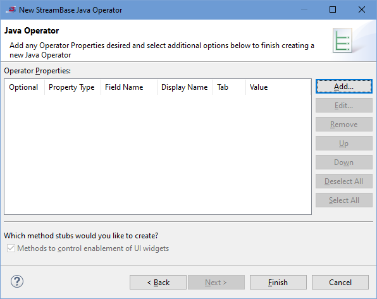Click the StreamBase logo in title bar

(x=11, y=10)
